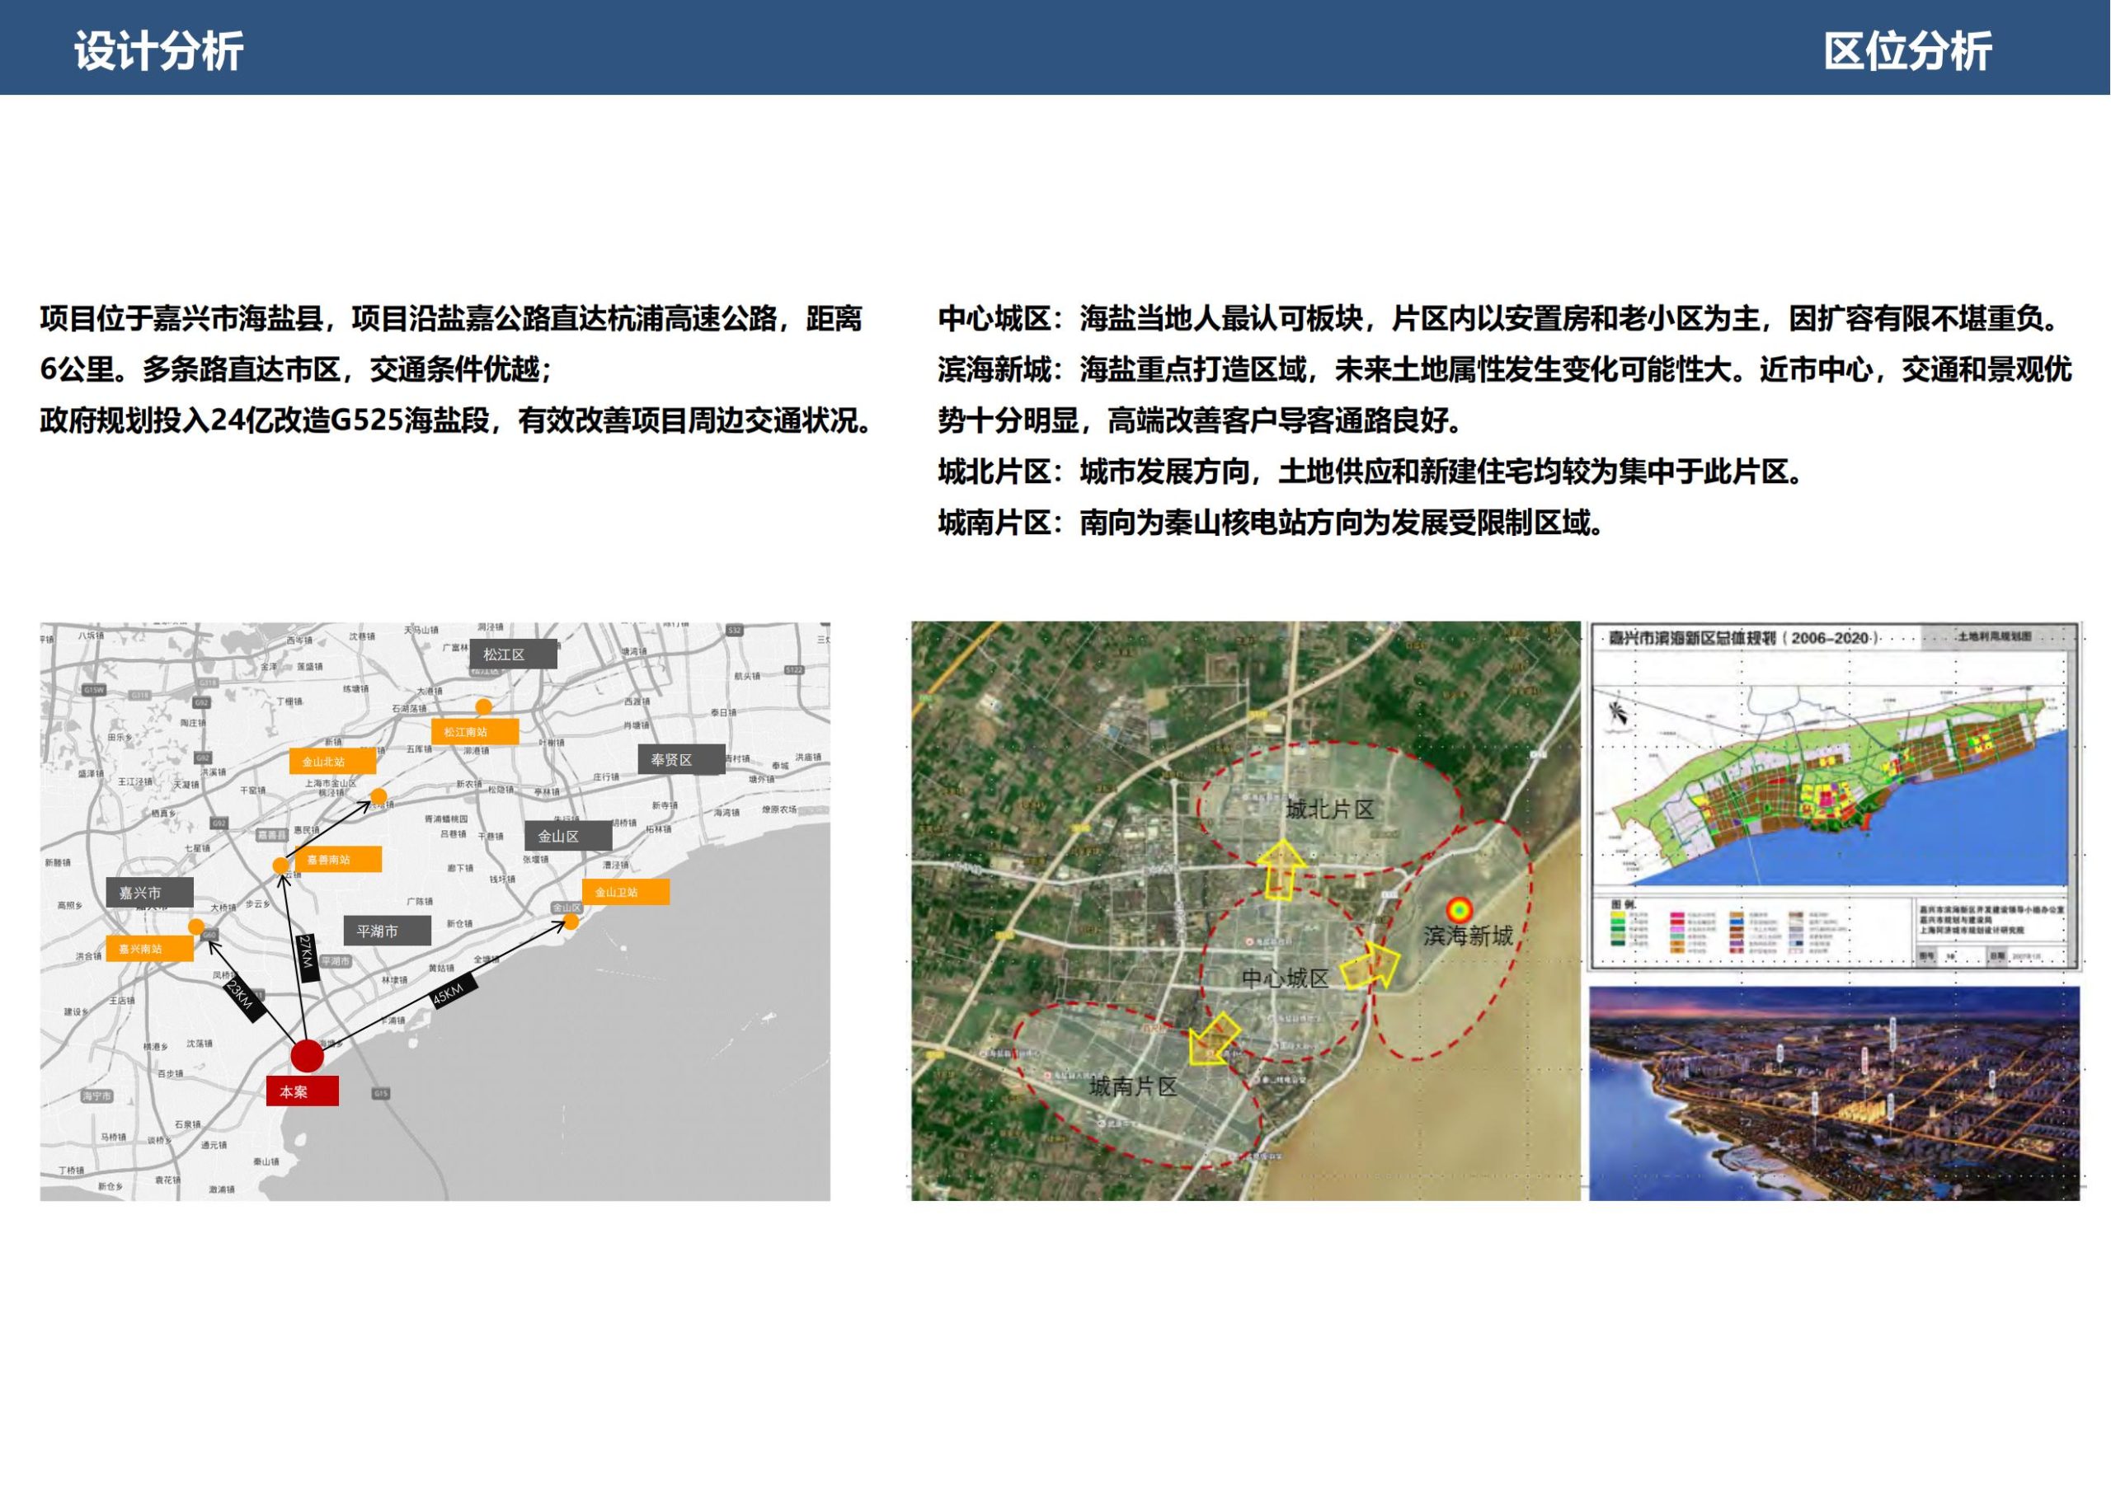Click yellow arrow pointing toward 滨海新城
The image size is (2111, 1492).
pyautogui.click(x=1371, y=966)
